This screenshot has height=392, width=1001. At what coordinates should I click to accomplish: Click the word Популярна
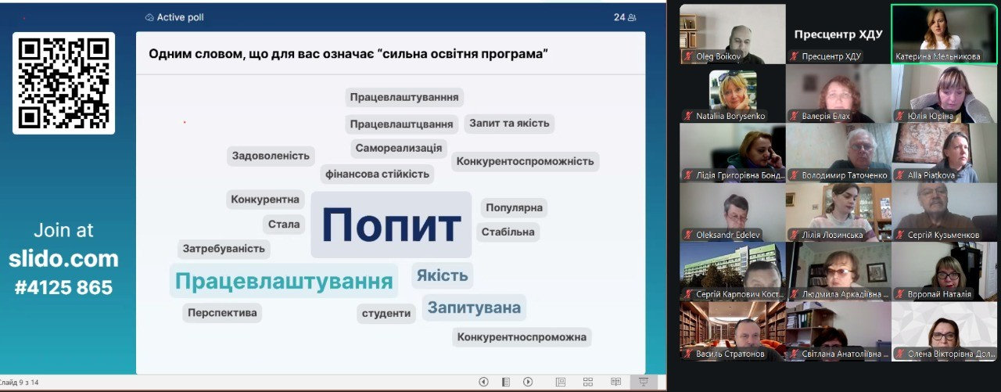click(x=514, y=208)
